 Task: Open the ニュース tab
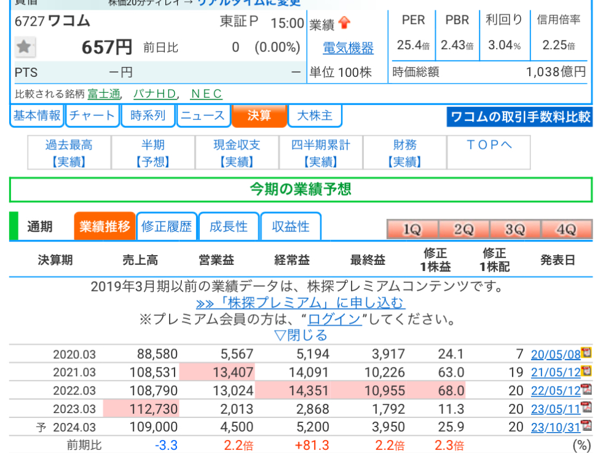pos(203,116)
